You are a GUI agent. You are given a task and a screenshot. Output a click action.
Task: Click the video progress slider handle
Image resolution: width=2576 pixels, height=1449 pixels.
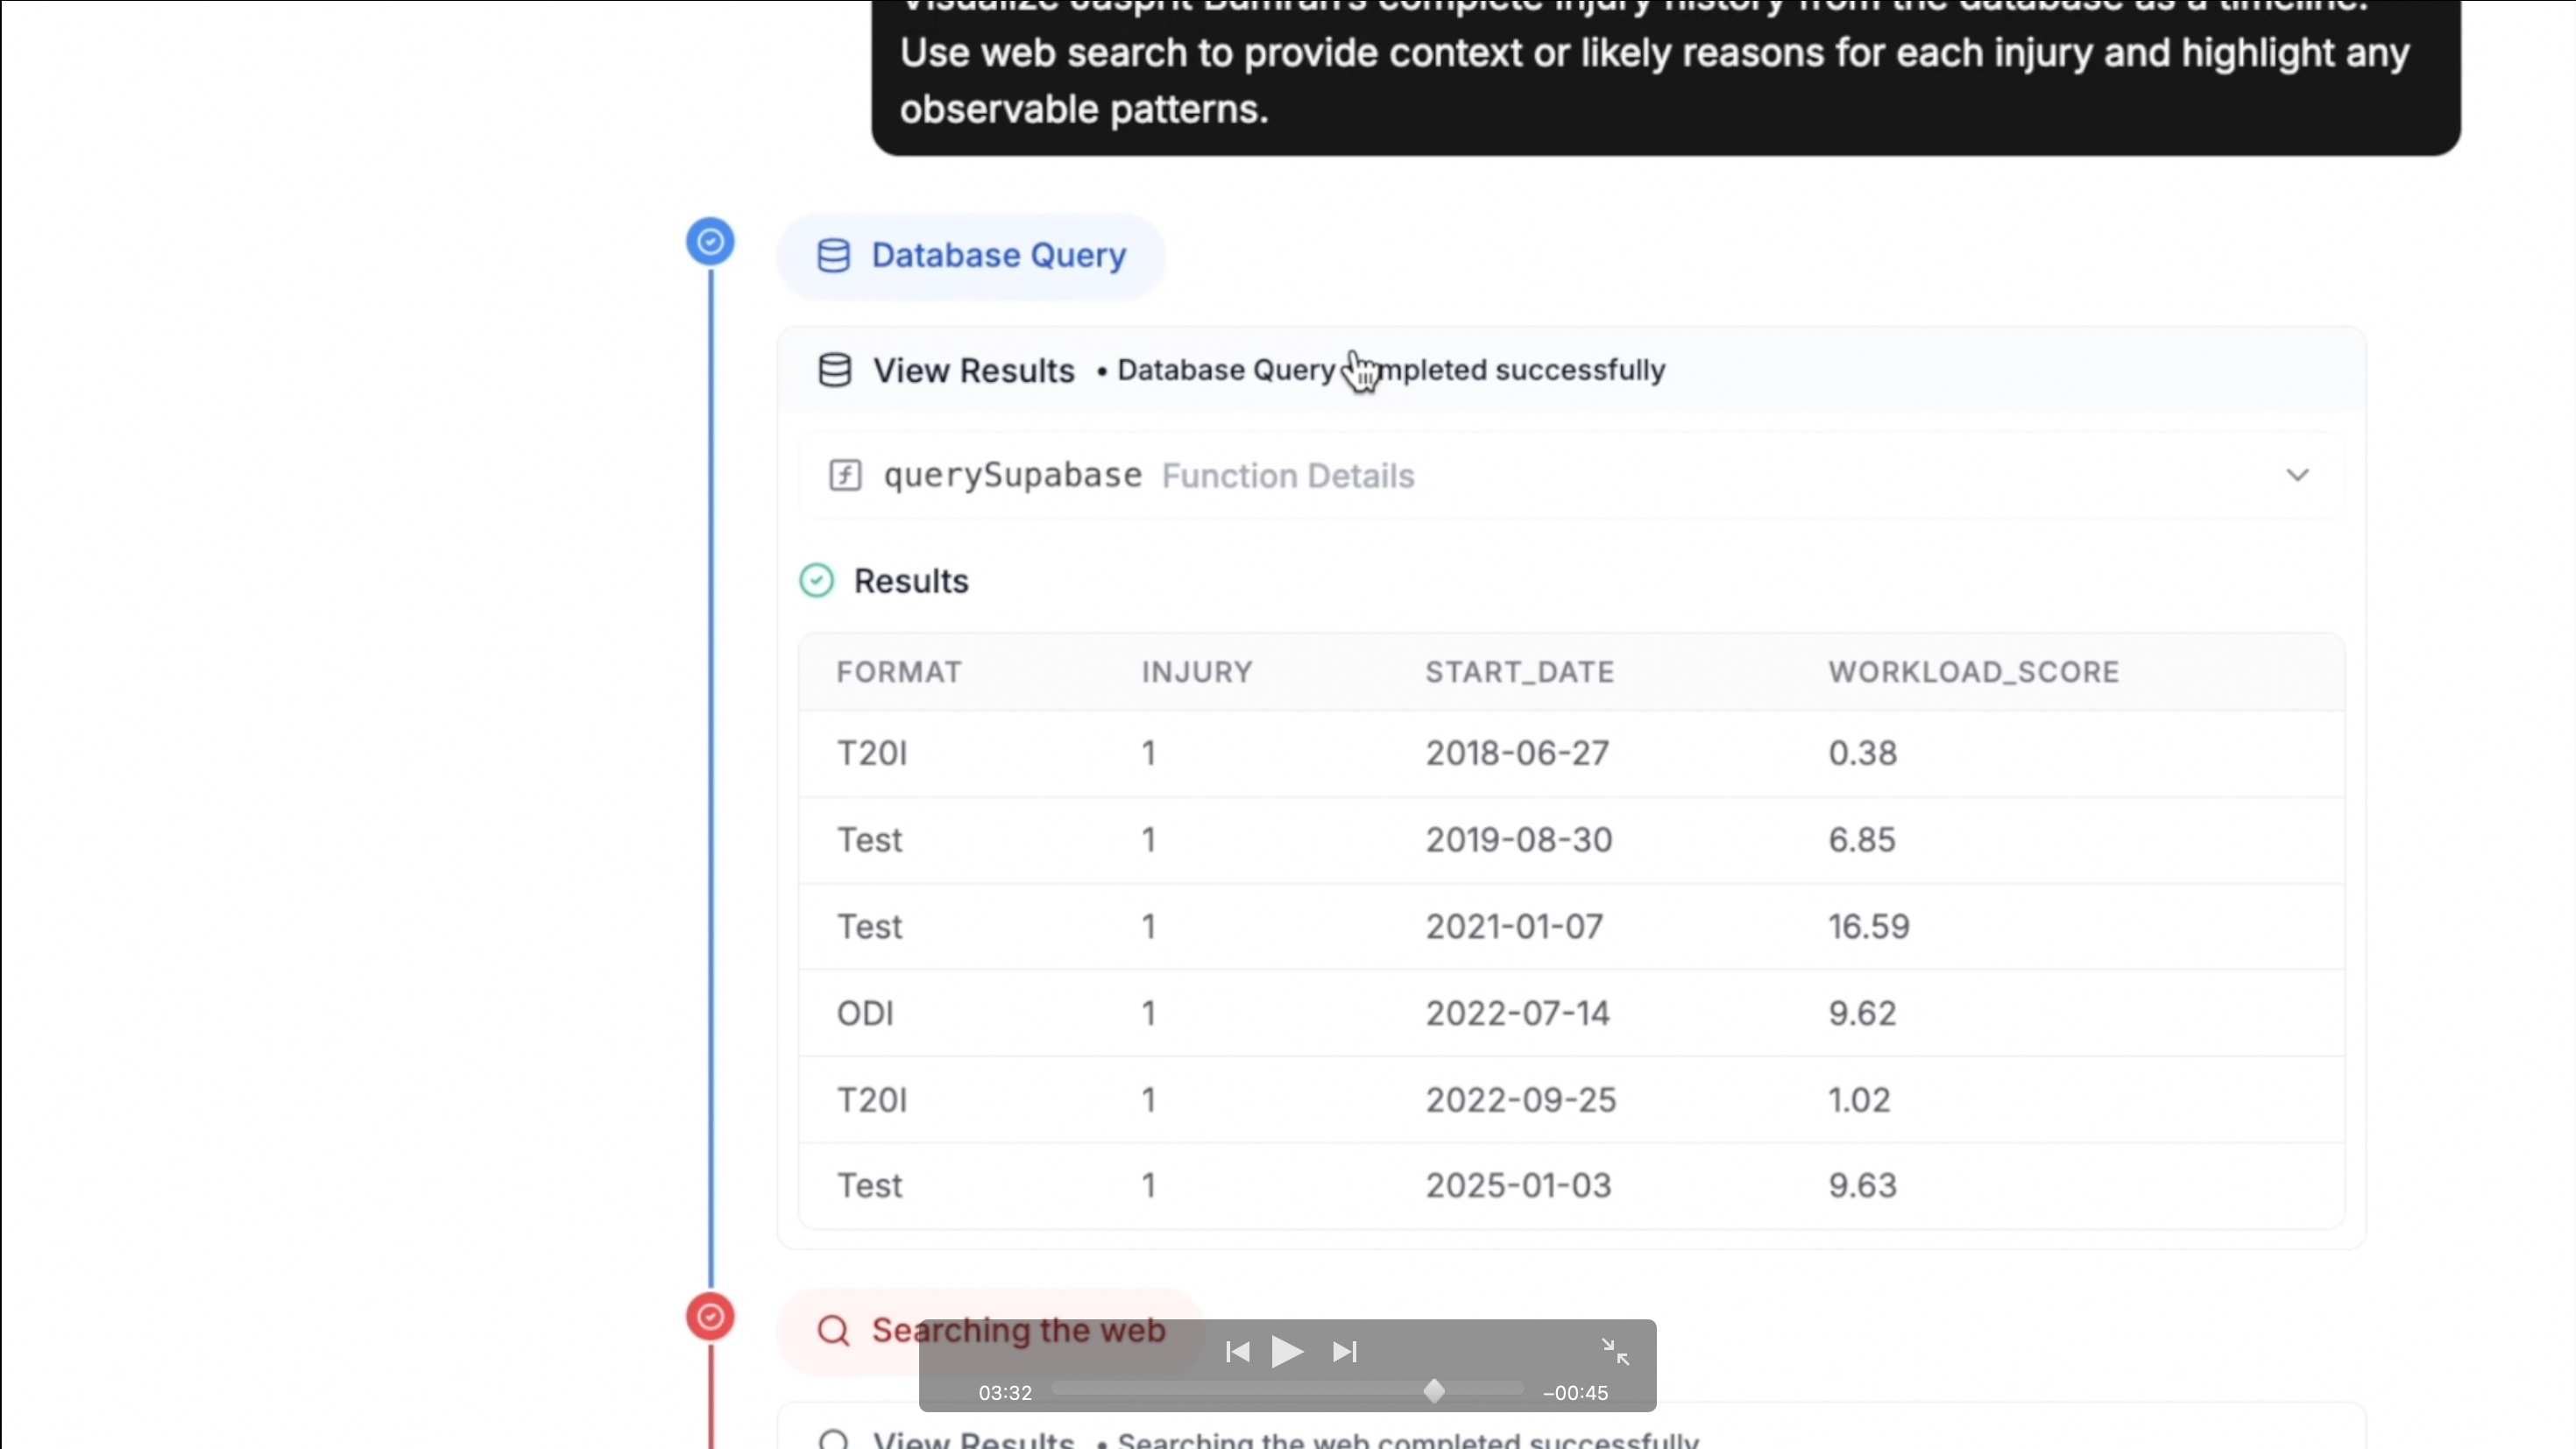tap(1434, 1392)
